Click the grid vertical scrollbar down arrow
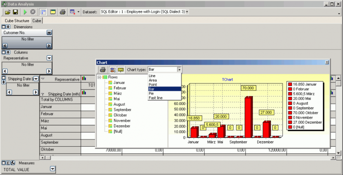The image size is (343, 175). tap(338, 153)
